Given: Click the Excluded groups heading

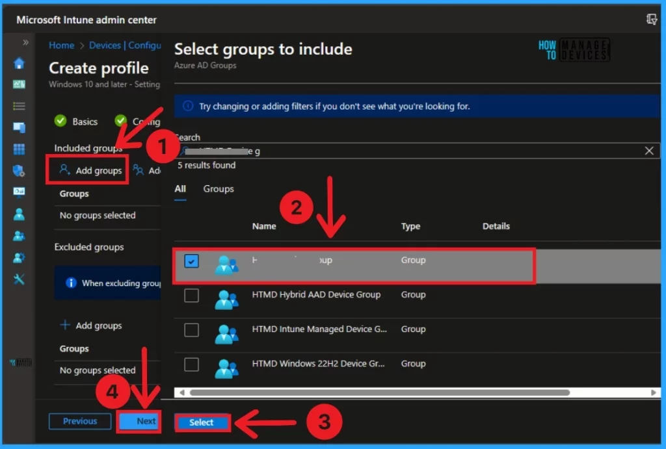Looking at the screenshot, I should pos(89,247).
